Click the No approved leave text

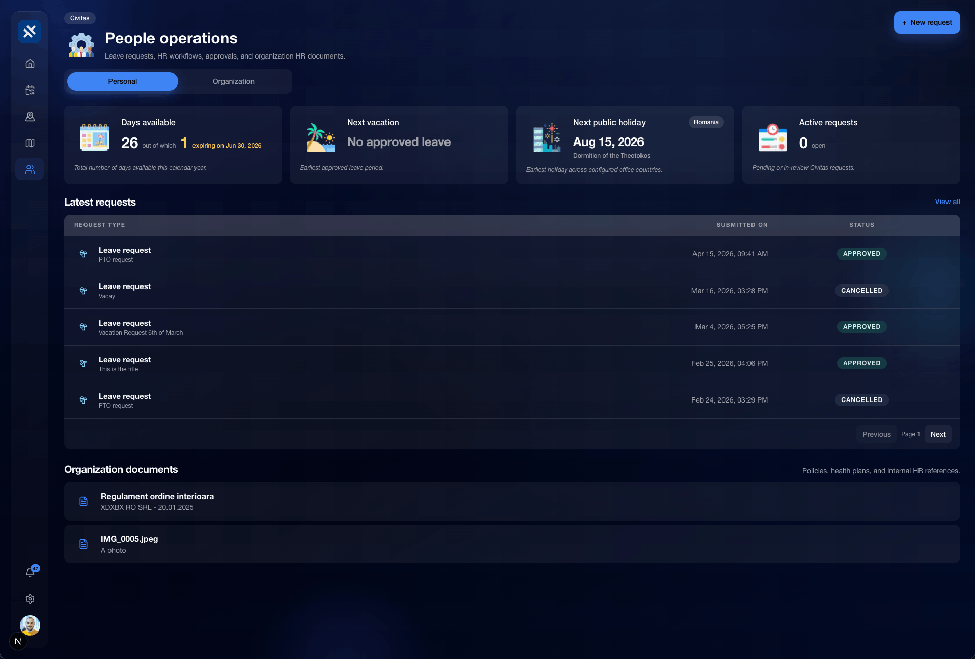[x=399, y=142]
